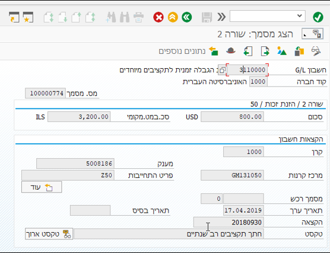
Task: Click the Save diskette icon
Action: [x=207, y=17]
